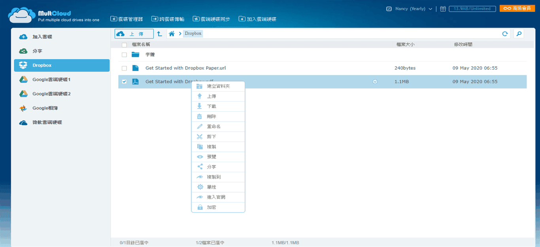Open Google雲端硬碟1 drive

pos(62,80)
